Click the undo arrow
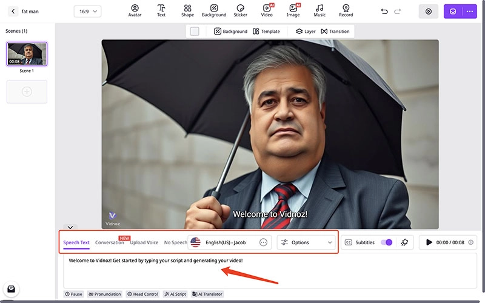 click(384, 12)
